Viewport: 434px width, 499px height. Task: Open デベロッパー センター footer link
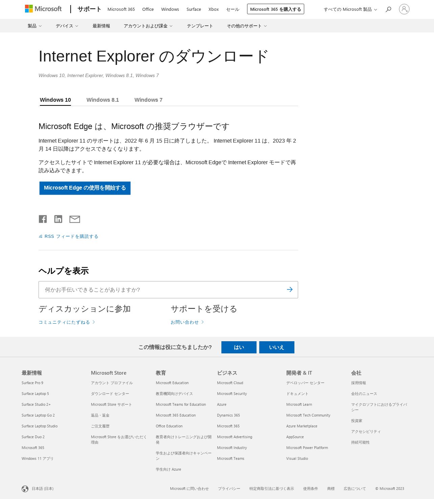coord(305,383)
